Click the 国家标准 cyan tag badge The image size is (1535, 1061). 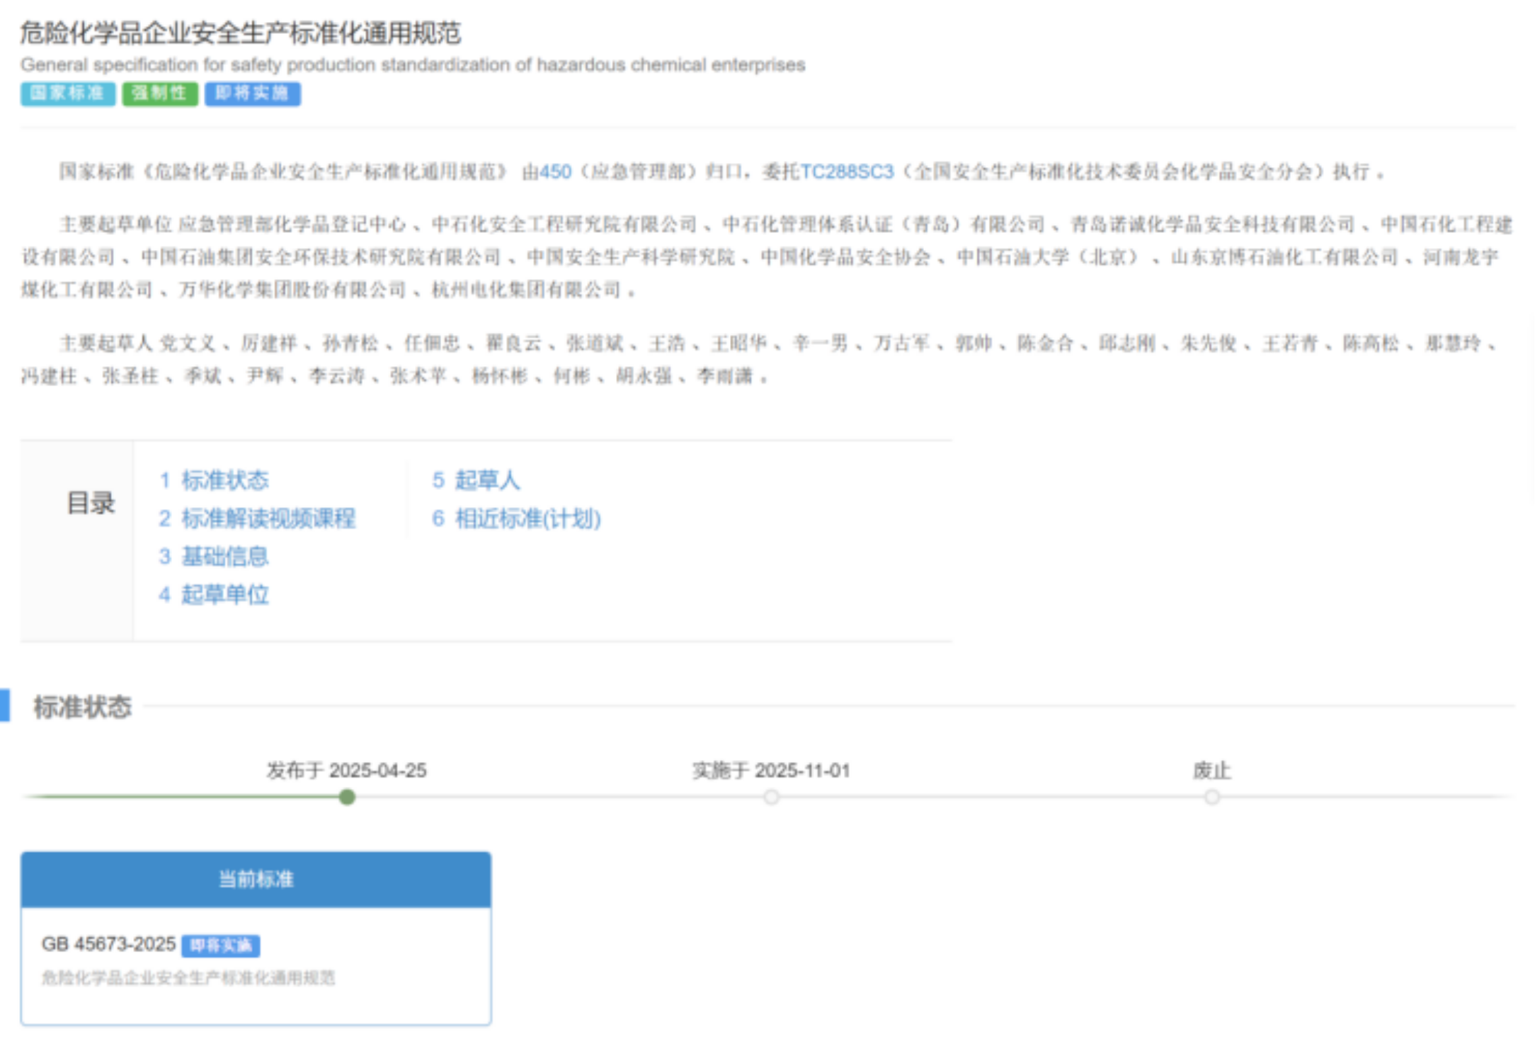pyautogui.click(x=67, y=93)
